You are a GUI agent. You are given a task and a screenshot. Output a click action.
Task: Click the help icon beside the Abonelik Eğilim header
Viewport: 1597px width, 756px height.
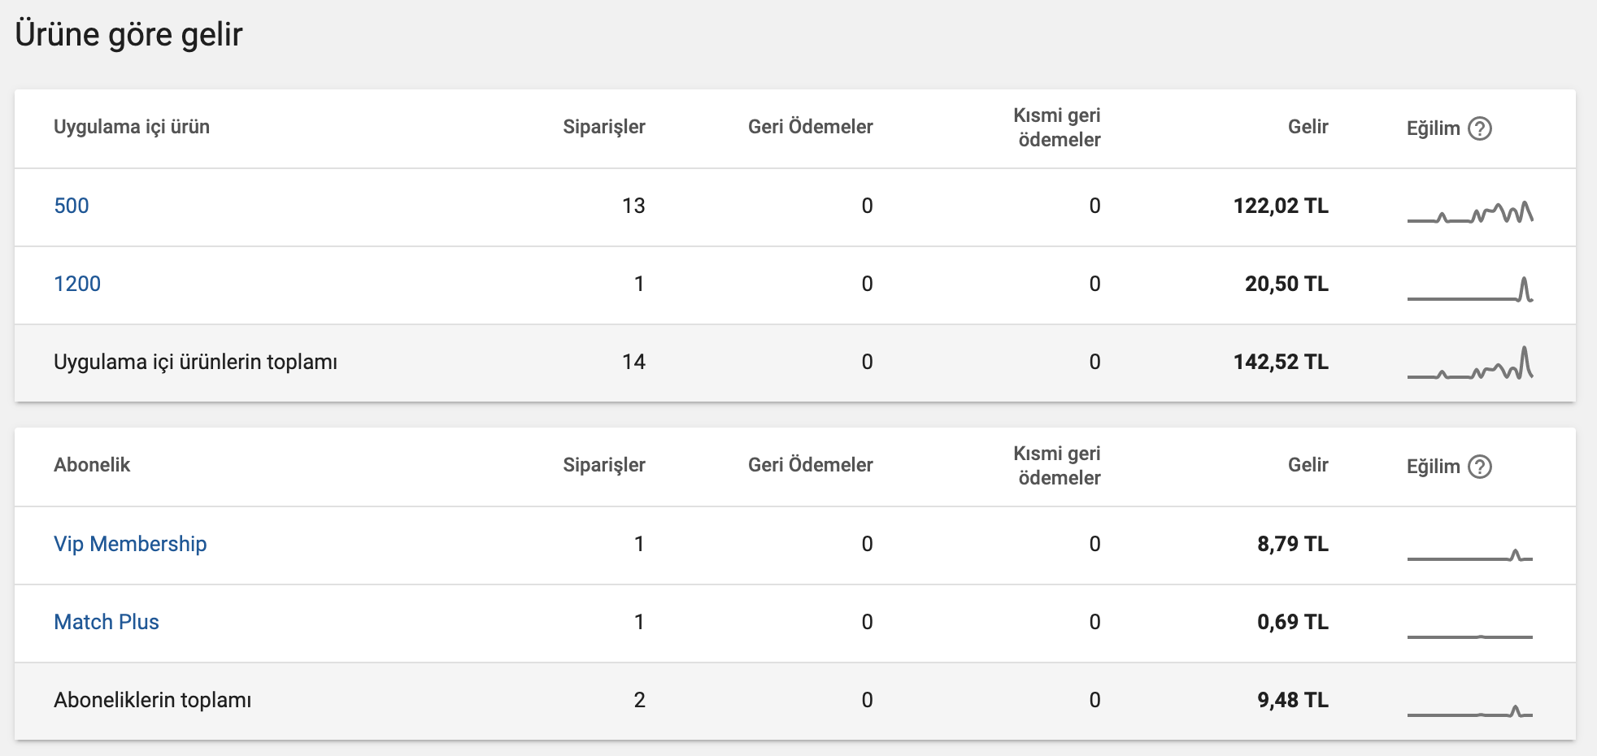coord(1480,467)
